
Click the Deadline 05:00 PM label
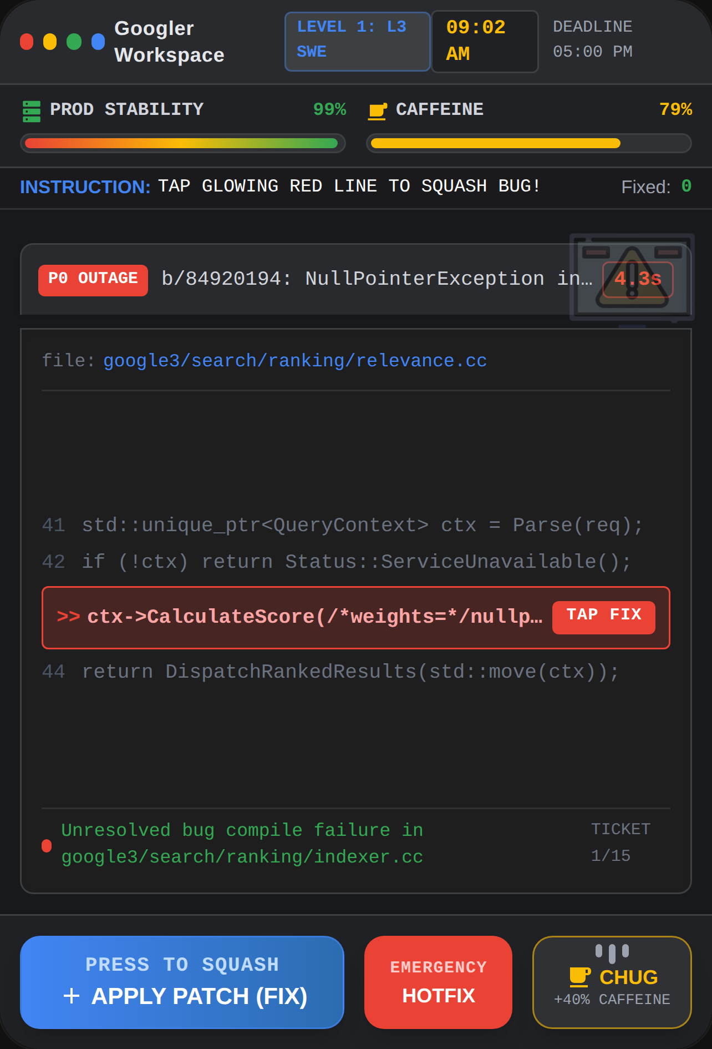point(593,39)
